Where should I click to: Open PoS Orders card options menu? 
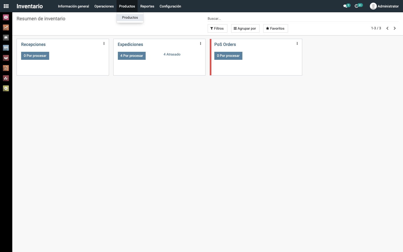point(297,44)
